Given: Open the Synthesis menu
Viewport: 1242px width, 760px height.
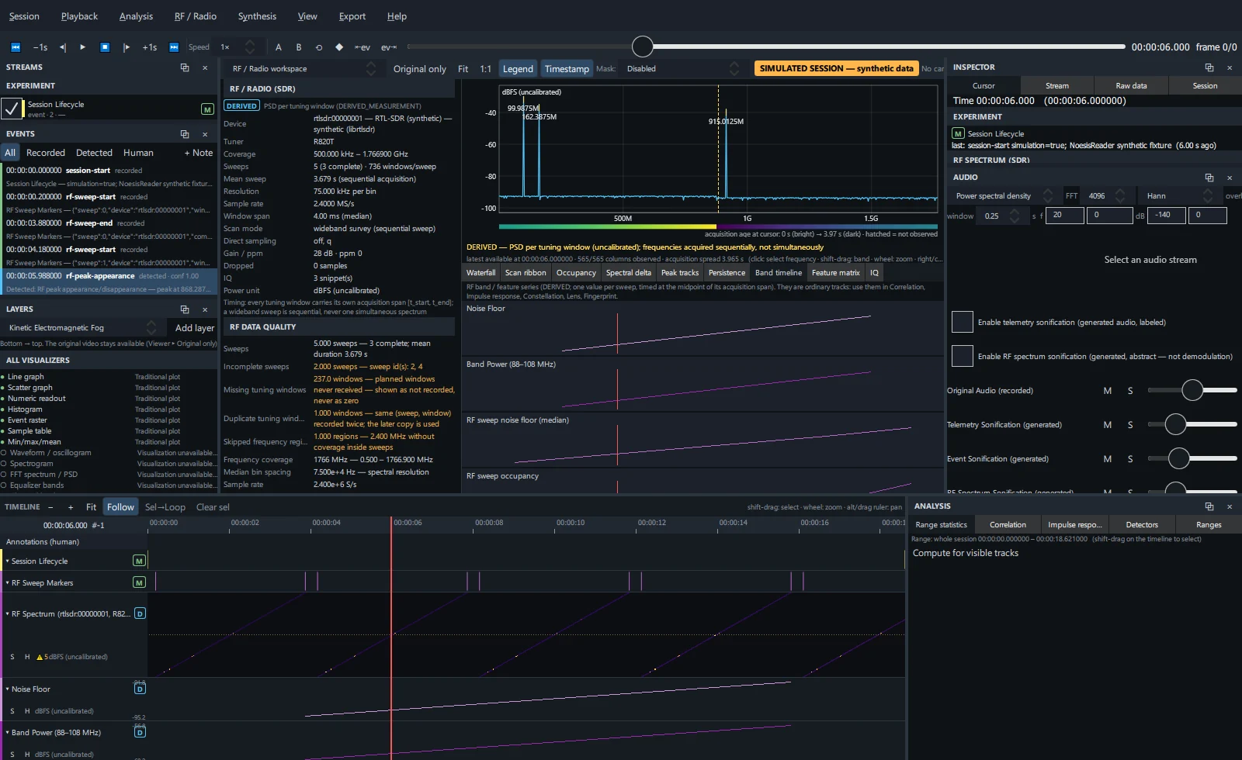Looking at the screenshot, I should [257, 16].
